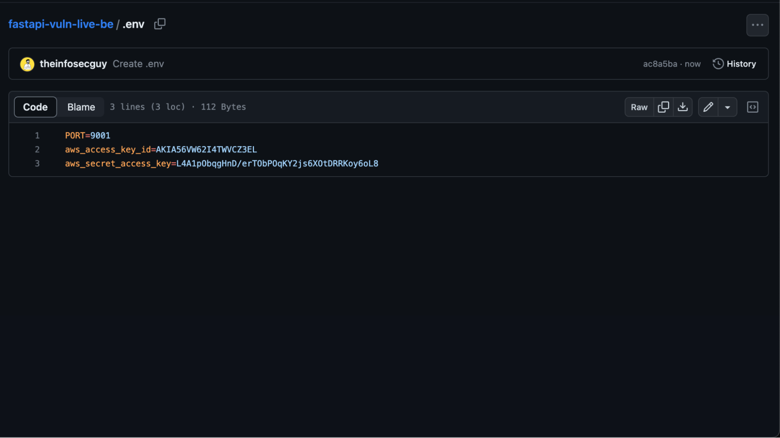Switch to the Code tab
This screenshot has width=780, height=438.
pyautogui.click(x=35, y=106)
